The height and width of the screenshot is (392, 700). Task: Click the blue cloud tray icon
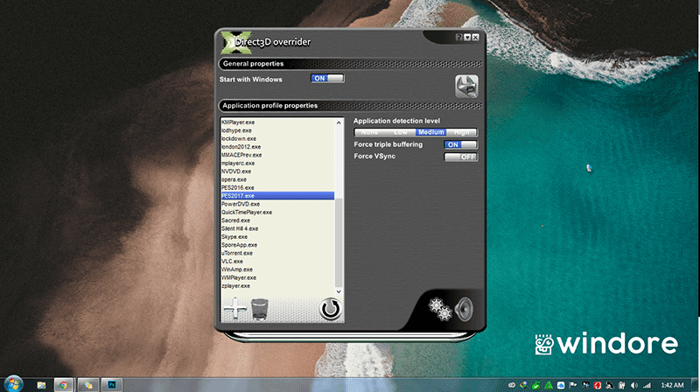pos(561,385)
